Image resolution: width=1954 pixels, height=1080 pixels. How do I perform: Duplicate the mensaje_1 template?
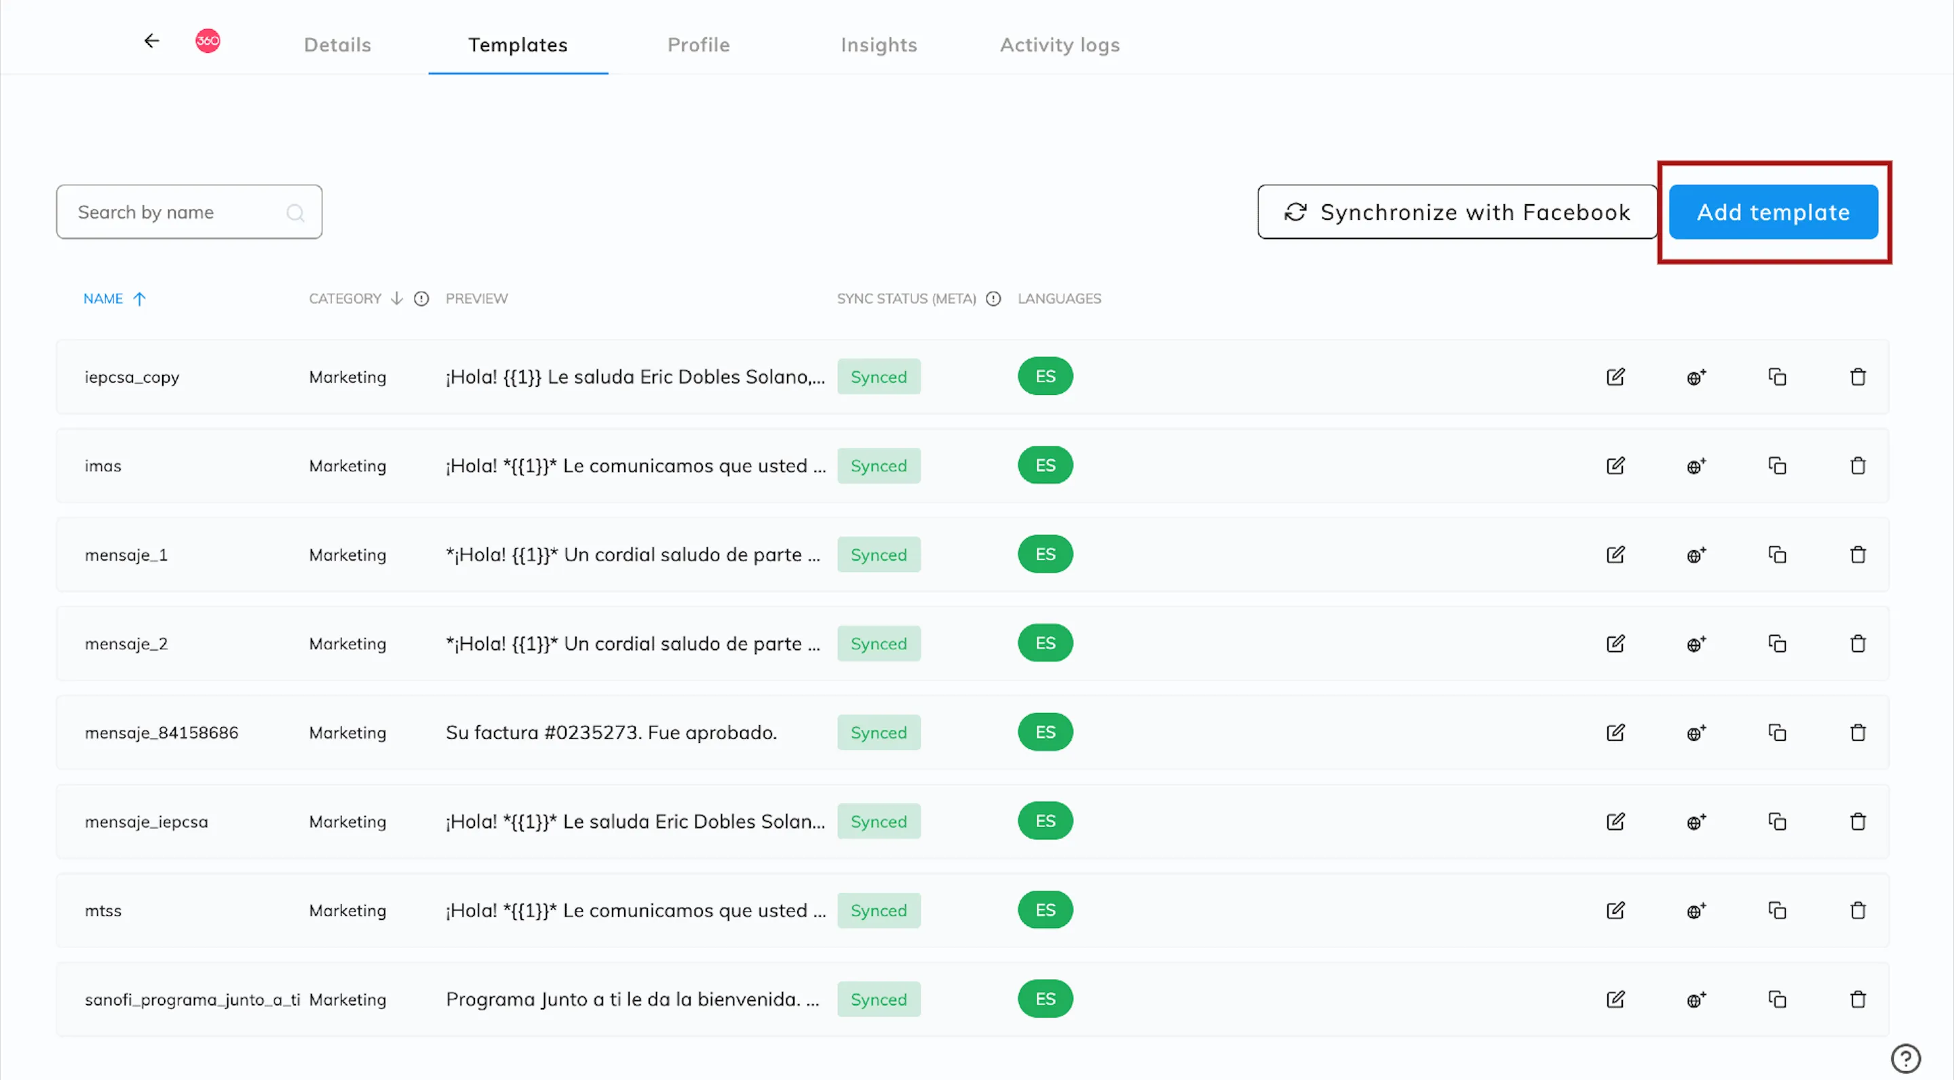[1778, 554]
